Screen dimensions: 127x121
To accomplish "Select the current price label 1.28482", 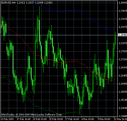I will pos(122,35).
